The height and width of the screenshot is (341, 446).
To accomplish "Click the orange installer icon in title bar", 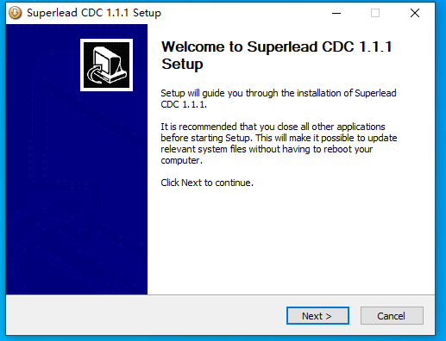I will coord(15,13).
